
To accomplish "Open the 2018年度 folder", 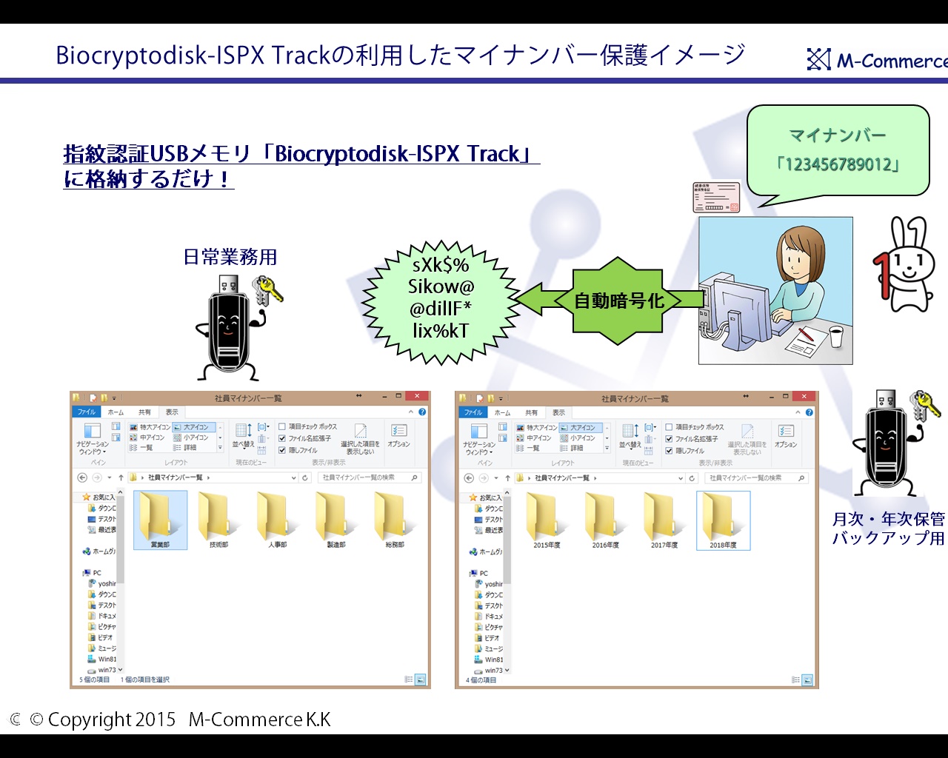I will pyautogui.click(x=723, y=520).
